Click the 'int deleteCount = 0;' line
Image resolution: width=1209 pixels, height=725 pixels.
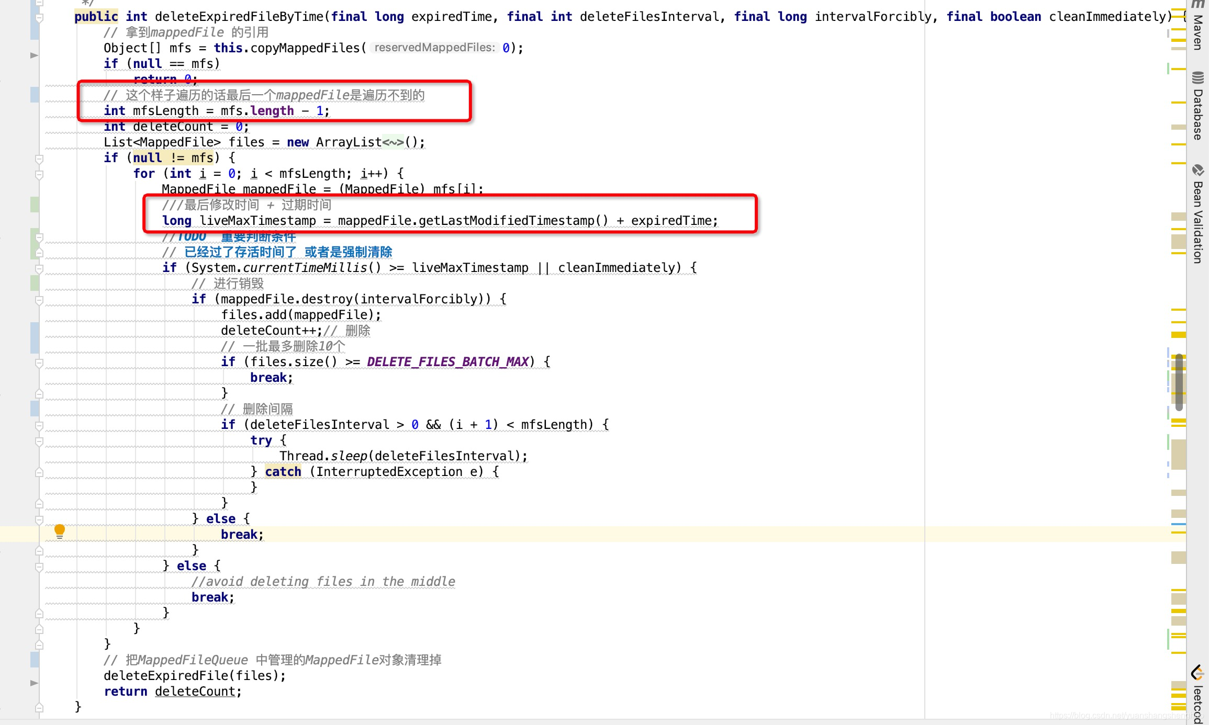click(x=176, y=127)
